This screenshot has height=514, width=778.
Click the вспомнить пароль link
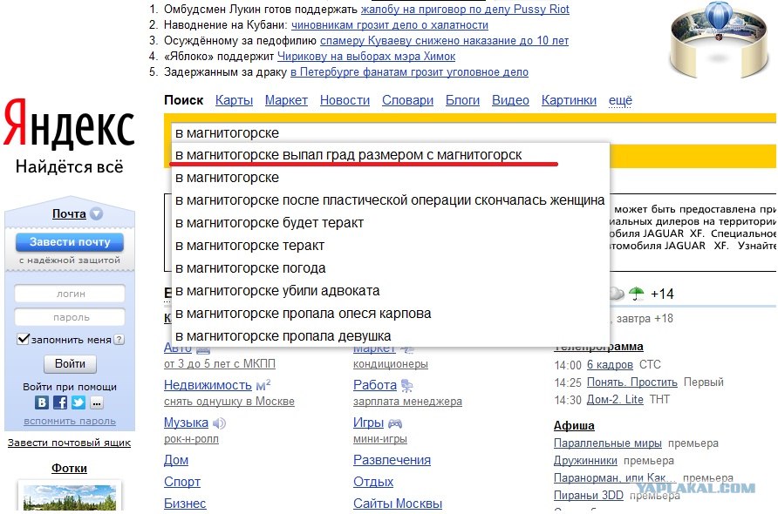70,421
